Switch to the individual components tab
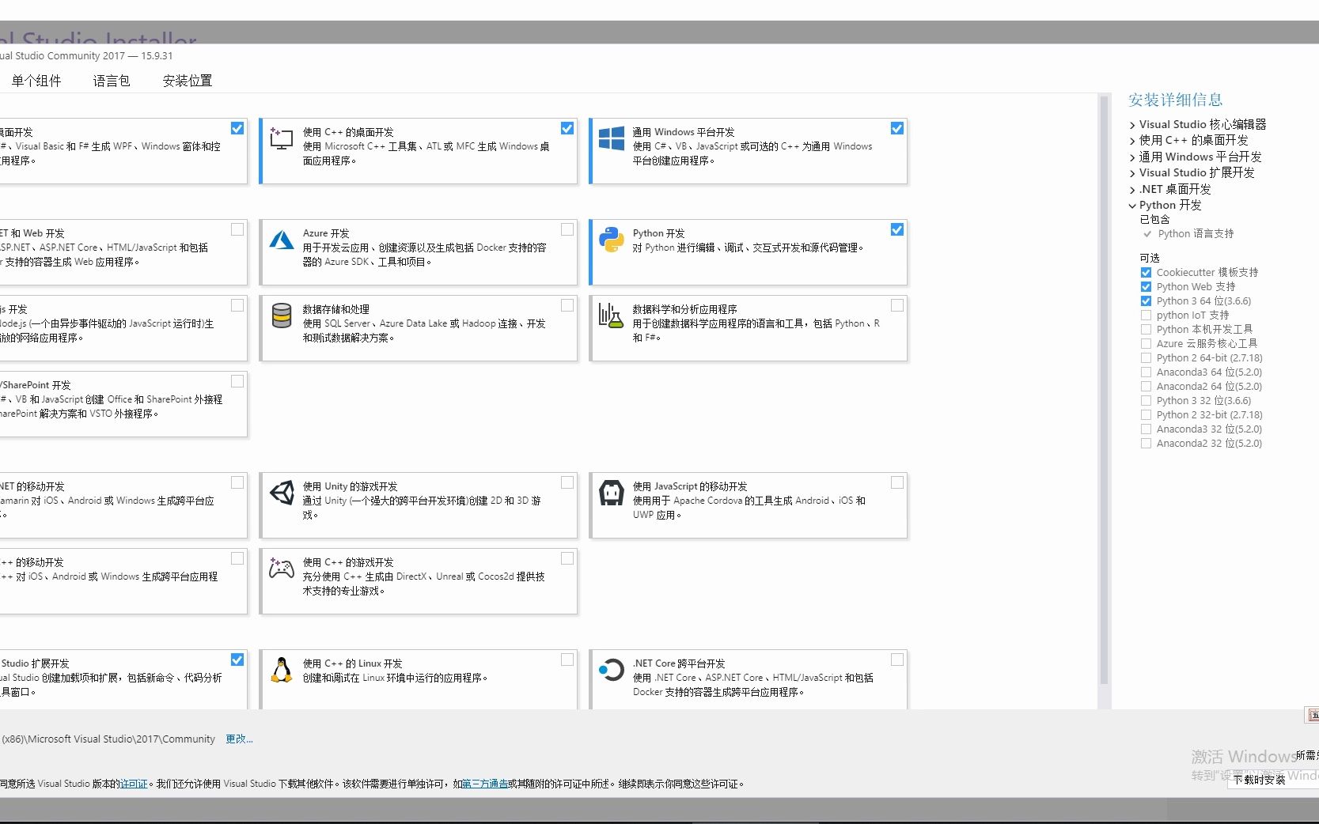Image resolution: width=1319 pixels, height=824 pixels. coord(36,81)
